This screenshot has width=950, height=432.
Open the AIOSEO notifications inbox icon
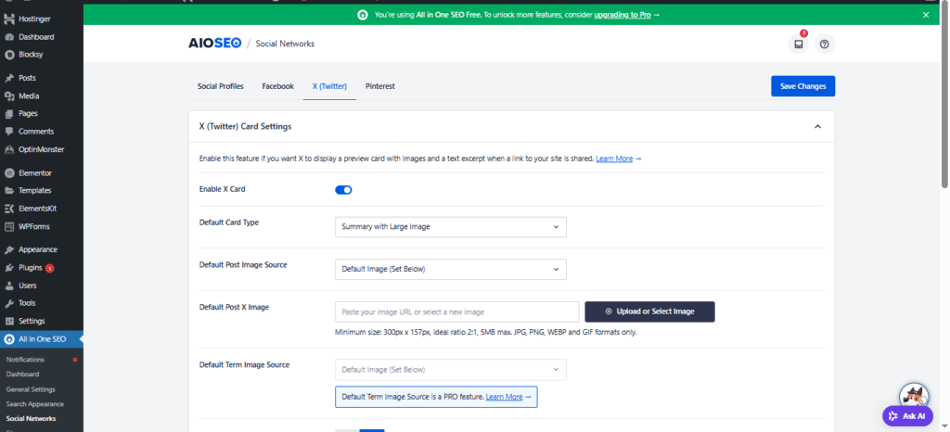pyautogui.click(x=799, y=44)
